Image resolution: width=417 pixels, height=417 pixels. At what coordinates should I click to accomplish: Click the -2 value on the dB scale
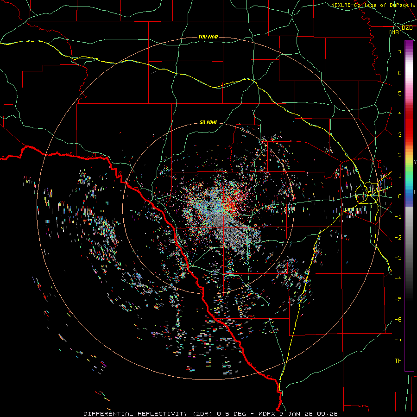398,238
